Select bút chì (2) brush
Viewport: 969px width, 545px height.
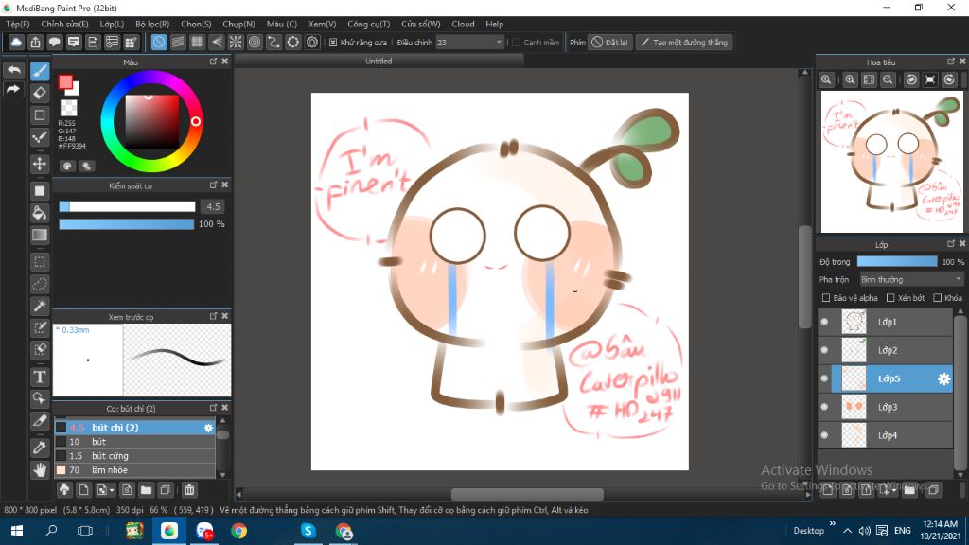[134, 428]
